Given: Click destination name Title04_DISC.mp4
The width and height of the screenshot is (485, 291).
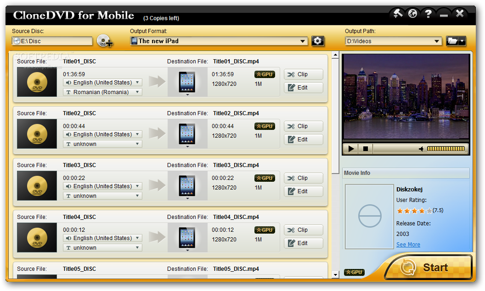Looking at the screenshot, I should [236, 217].
